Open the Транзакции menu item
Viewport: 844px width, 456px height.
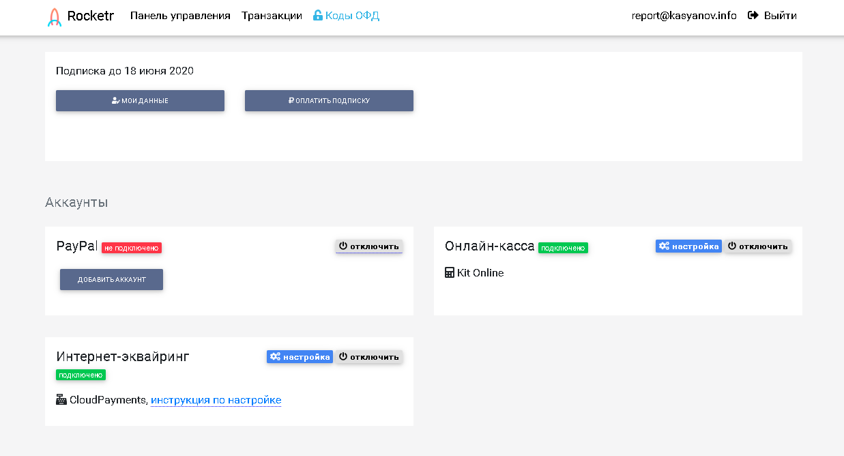click(272, 16)
